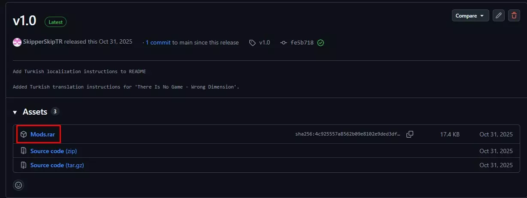Click the zip source code file icon
Screen dimensions: 527x198
tap(24, 151)
